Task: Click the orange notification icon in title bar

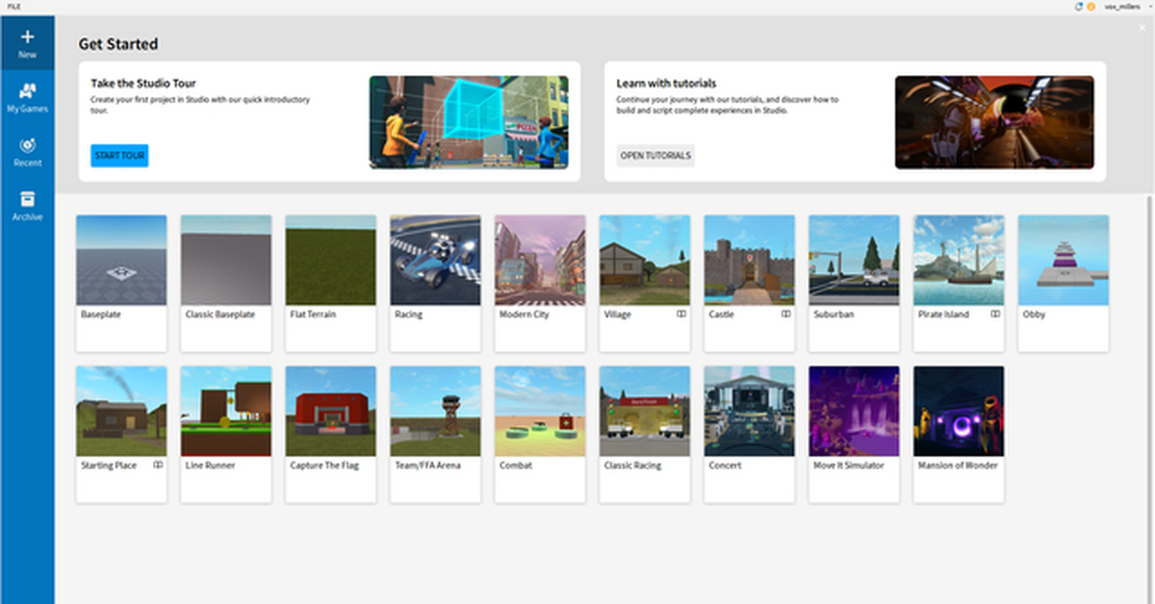Action: [1091, 7]
